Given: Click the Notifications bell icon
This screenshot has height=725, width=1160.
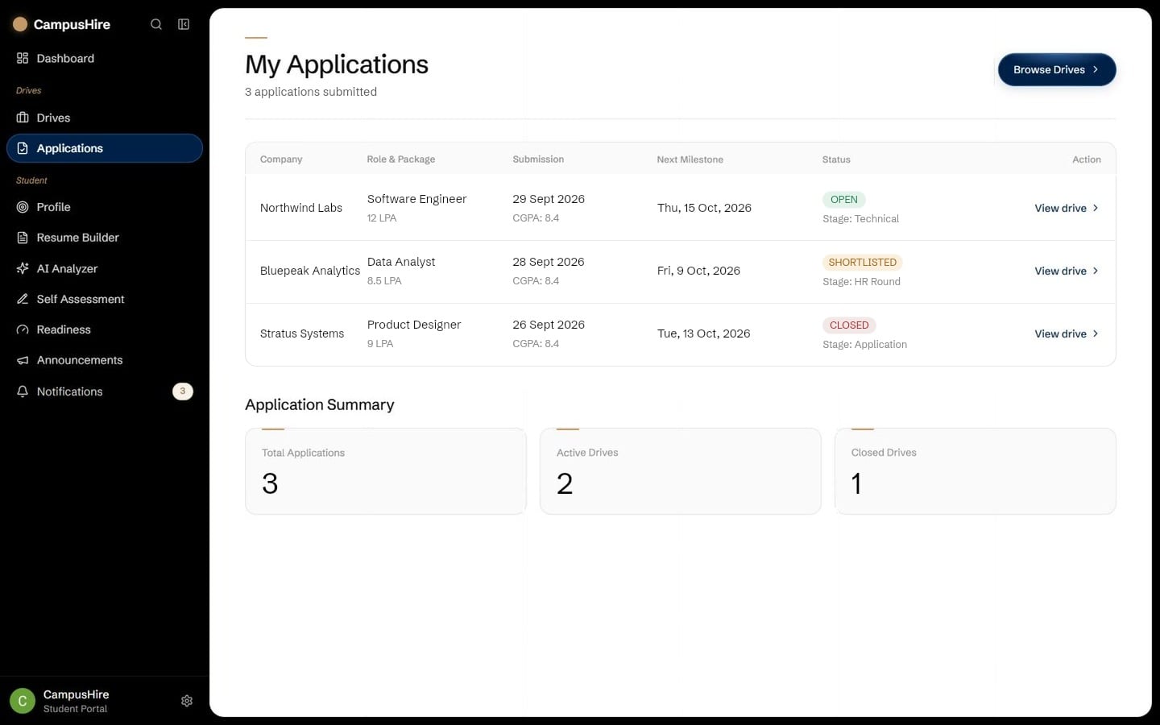Looking at the screenshot, I should tap(23, 391).
